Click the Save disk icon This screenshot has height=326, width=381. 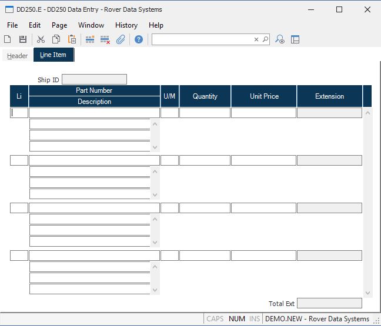pos(23,39)
